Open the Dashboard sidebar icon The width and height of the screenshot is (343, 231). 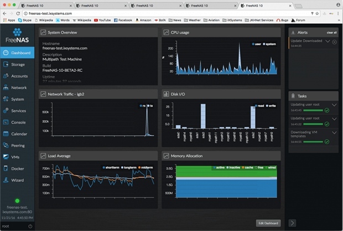click(x=6, y=53)
